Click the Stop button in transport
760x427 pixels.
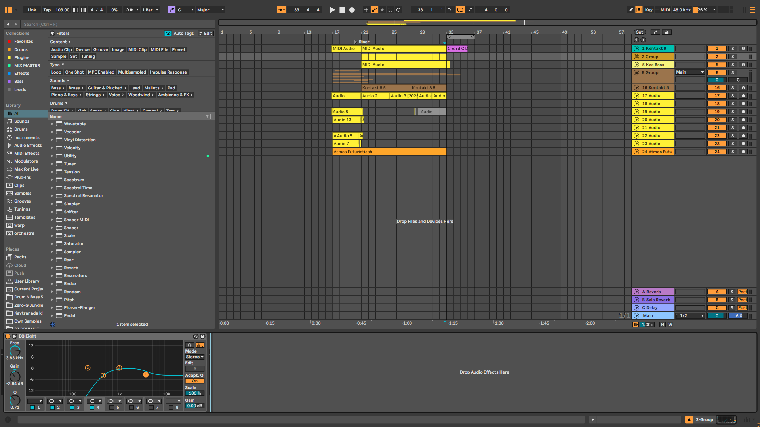coord(342,10)
